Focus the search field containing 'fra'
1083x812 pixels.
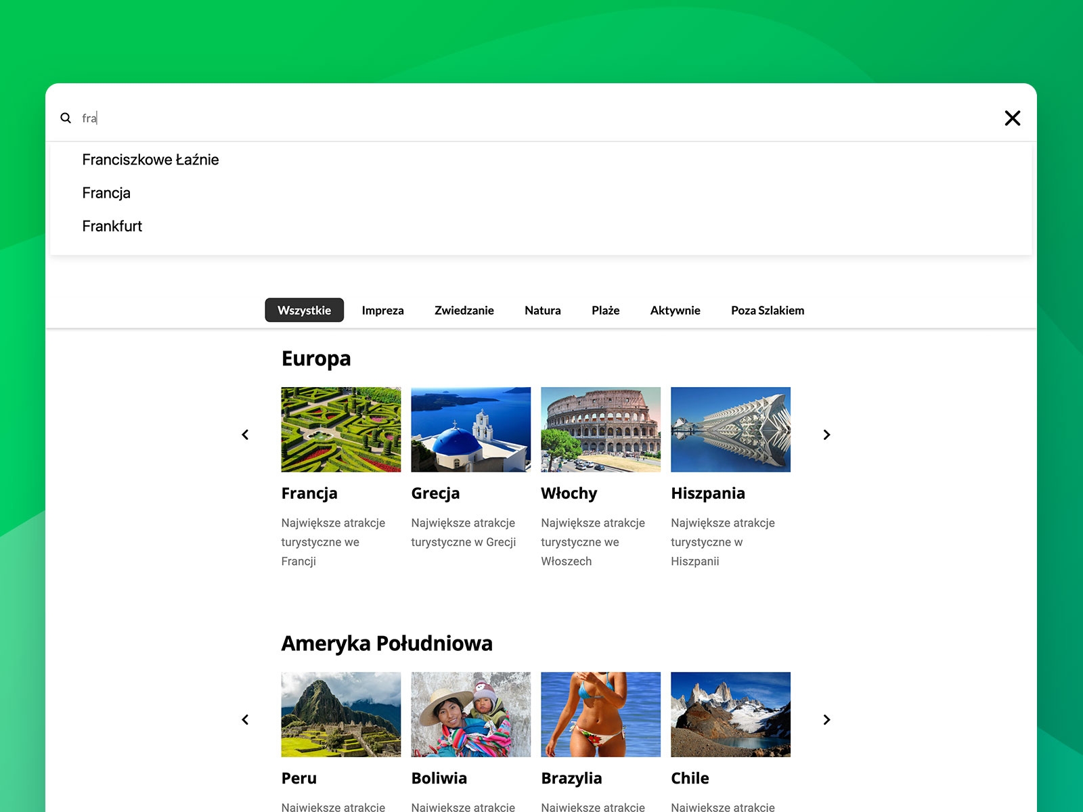click(x=535, y=118)
